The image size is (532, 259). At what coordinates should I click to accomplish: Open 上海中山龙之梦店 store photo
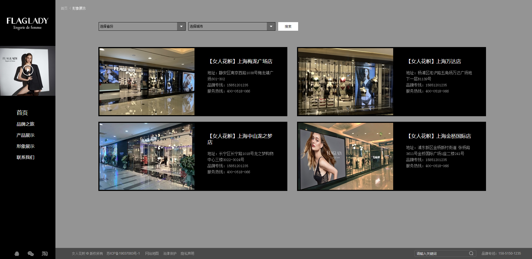tap(147, 156)
